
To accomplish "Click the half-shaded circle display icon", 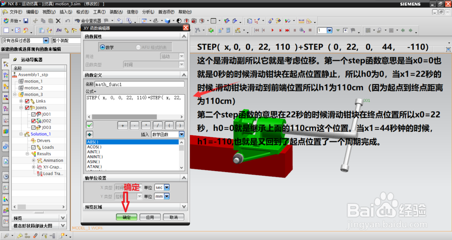I will point(179,21).
